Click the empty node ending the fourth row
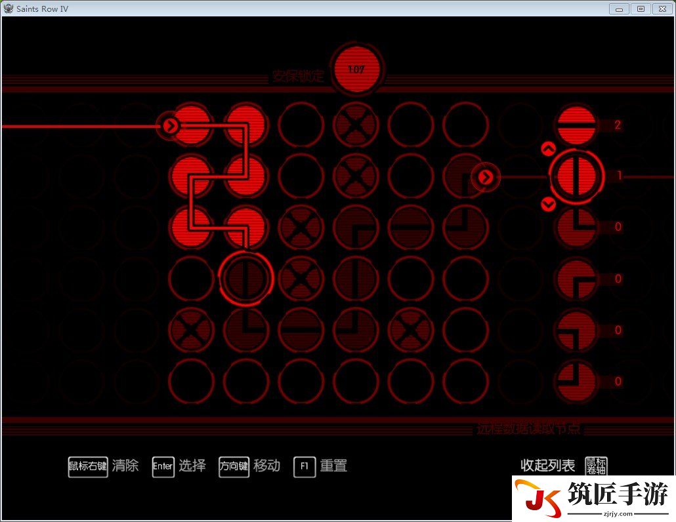676x522 pixels. point(466,279)
